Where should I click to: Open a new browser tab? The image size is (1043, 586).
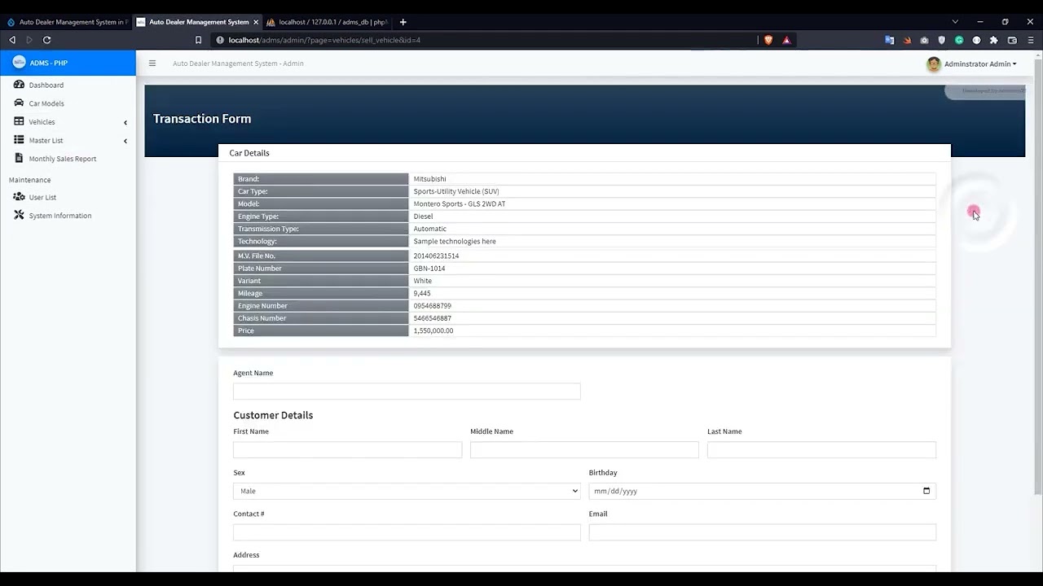[403, 22]
